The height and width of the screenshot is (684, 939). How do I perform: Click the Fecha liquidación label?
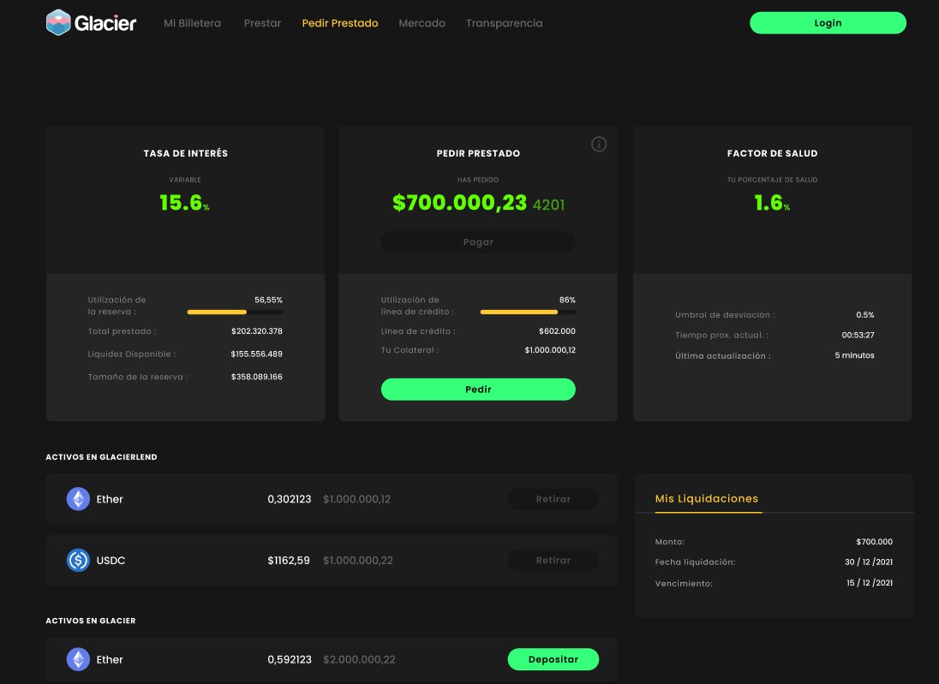[x=696, y=562]
